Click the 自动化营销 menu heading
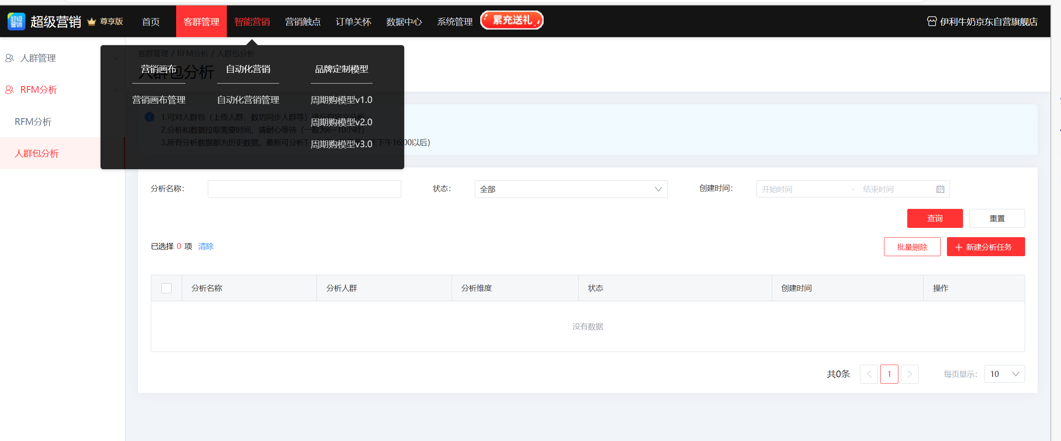 (x=248, y=69)
